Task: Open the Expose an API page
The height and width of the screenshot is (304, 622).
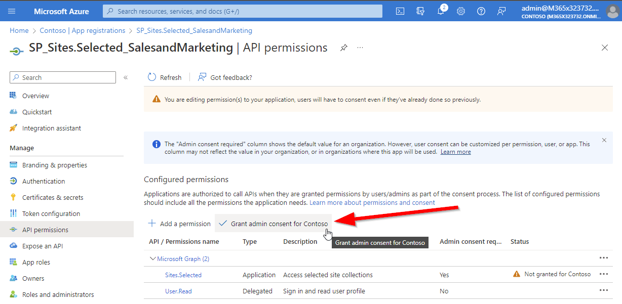Action: tap(43, 246)
